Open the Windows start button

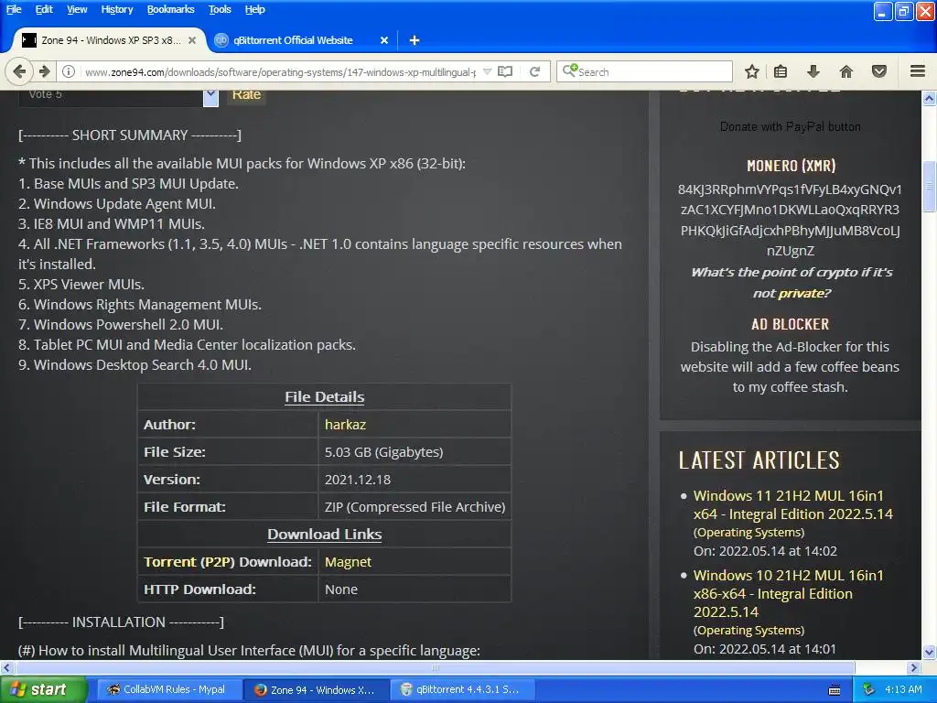tap(43, 689)
